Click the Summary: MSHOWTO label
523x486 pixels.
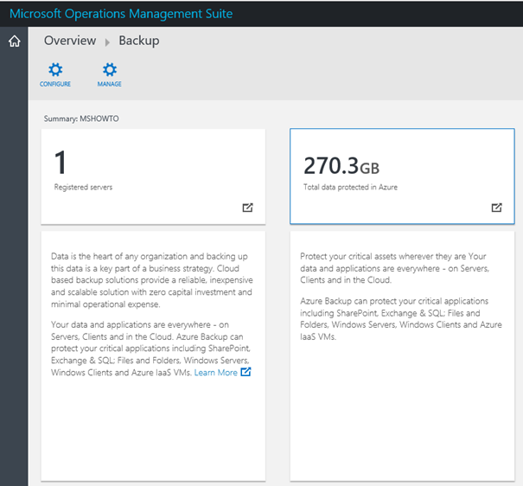[81, 118]
